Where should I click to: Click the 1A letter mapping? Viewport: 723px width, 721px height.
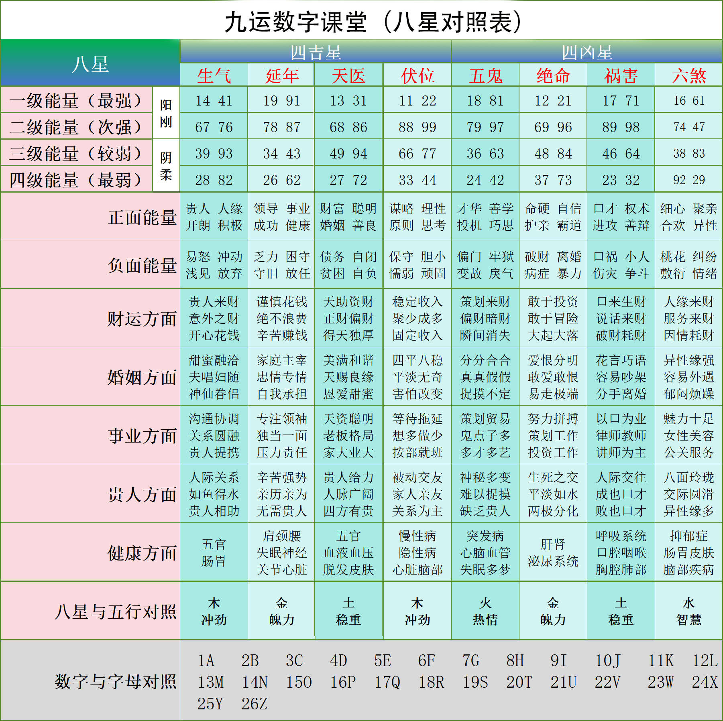point(206,660)
